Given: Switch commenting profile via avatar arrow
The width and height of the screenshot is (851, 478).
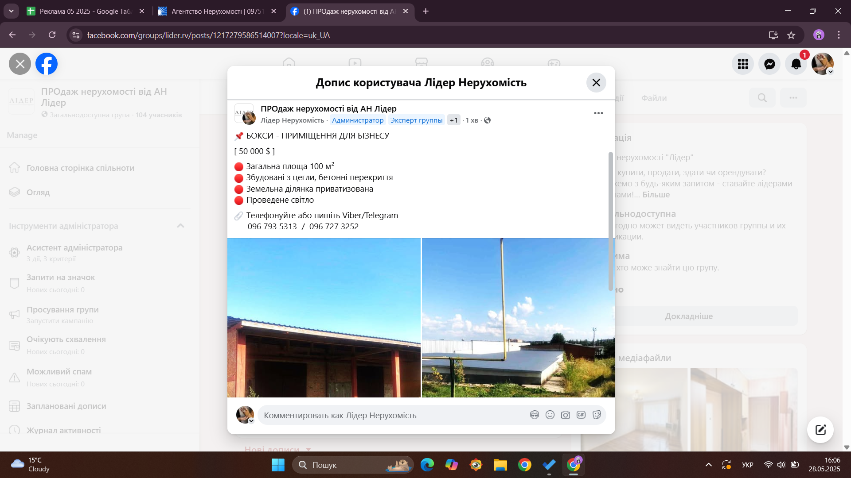Looking at the screenshot, I should click(x=251, y=421).
